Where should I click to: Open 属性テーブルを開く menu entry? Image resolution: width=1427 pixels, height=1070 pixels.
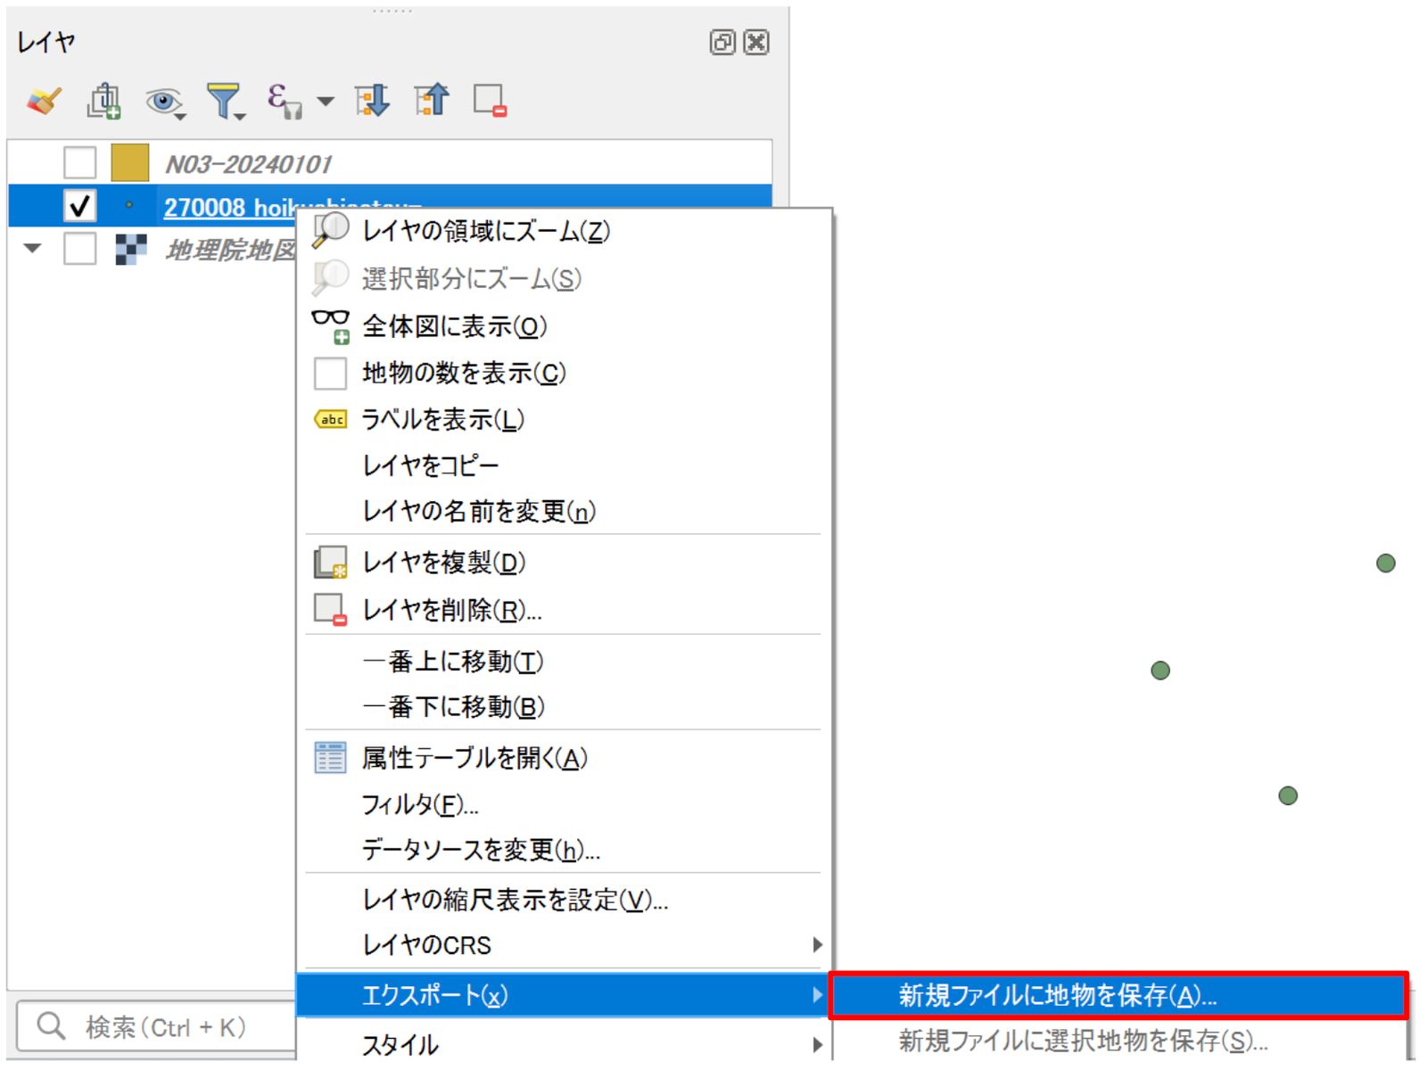click(x=563, y=758)
